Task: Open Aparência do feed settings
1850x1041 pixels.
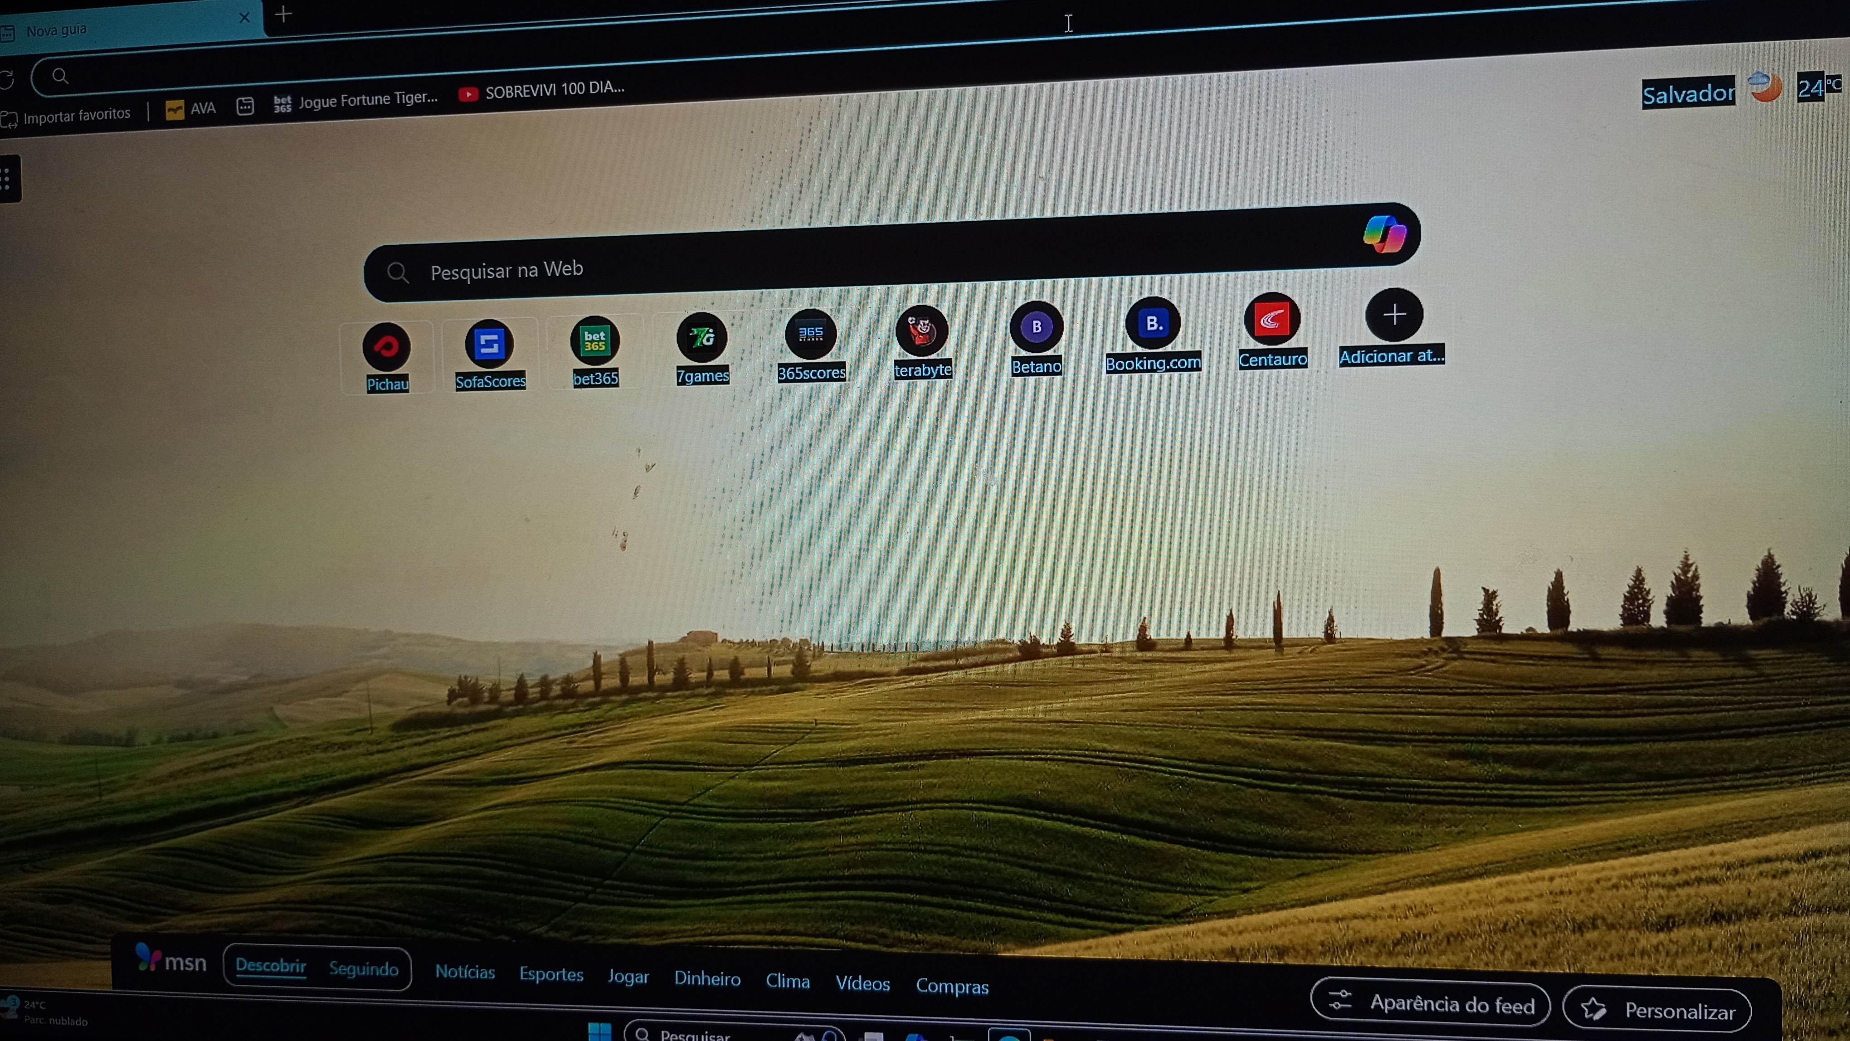Action: pos(1430,1002)
